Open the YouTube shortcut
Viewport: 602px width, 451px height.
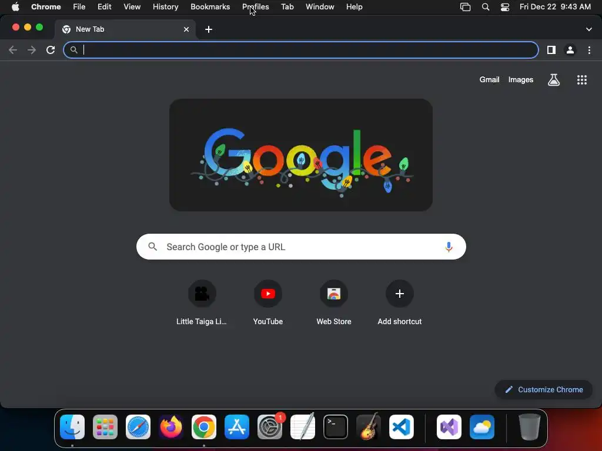tap(268, 302)
